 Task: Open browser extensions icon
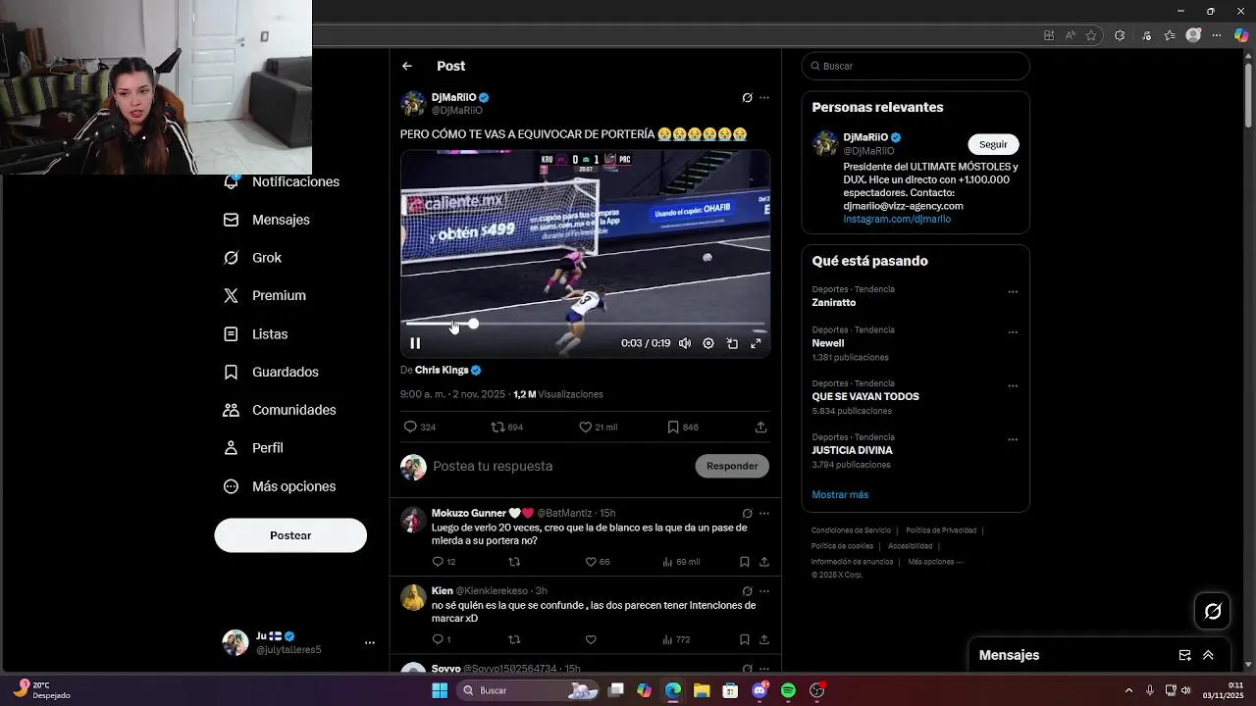point(1120,35)
